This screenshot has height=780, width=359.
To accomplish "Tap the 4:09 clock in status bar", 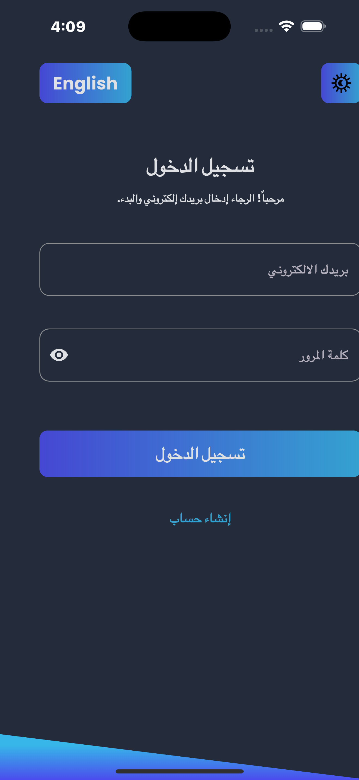I will click(x=68, y=27).
